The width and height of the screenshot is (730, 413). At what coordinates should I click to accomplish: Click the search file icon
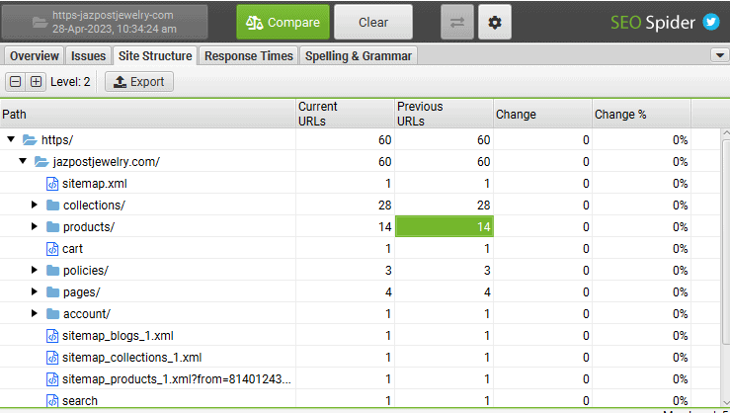(52, 401)
